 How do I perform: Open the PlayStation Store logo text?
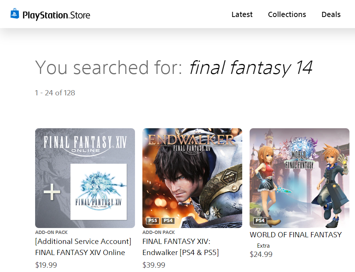click(56, 15)
